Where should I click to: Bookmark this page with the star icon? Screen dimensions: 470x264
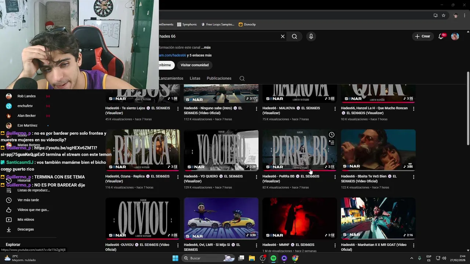tap(444, 15)
